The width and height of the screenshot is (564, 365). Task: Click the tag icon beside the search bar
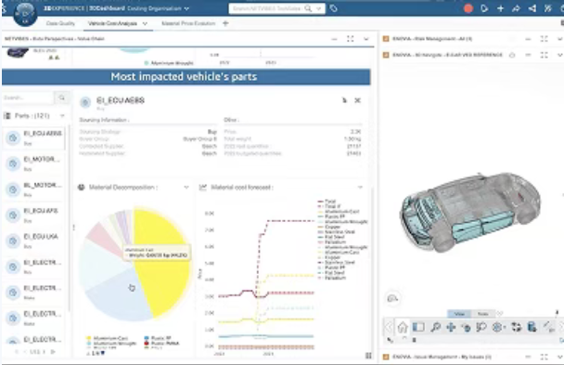pos(333,8)
